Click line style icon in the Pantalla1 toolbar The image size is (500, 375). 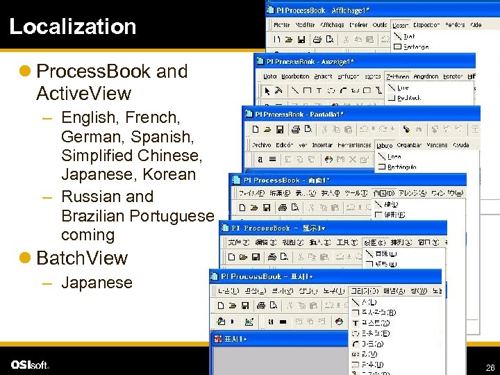(x=272, y=159)
